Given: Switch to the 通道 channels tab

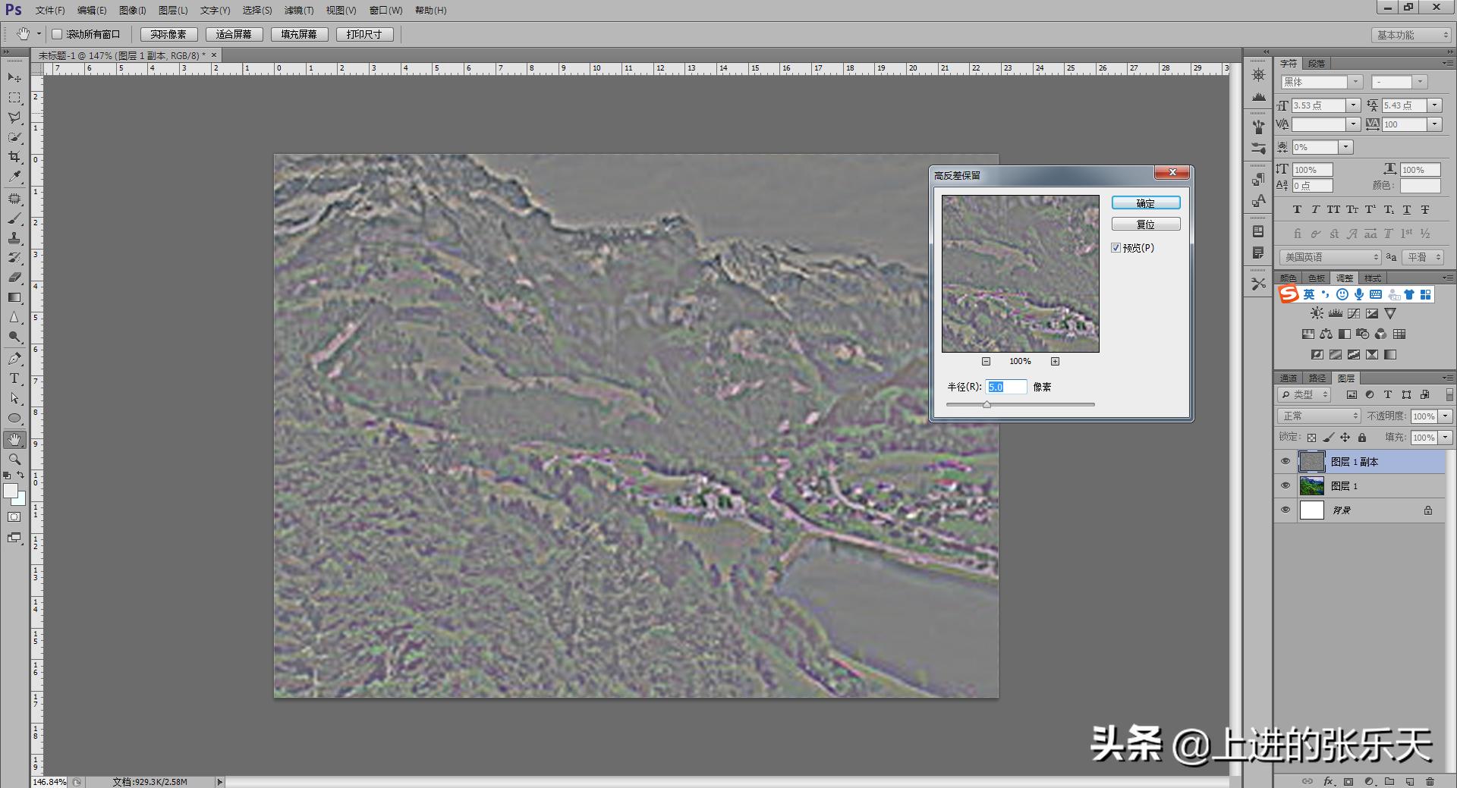Looking at the screenshot, I should pyautogui.click(x=1289, y=378).
